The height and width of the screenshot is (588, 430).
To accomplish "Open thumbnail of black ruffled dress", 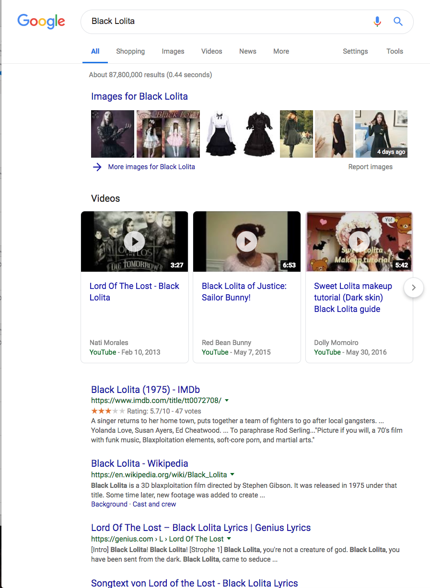I will pyautogui.click(x=260, y=134).
